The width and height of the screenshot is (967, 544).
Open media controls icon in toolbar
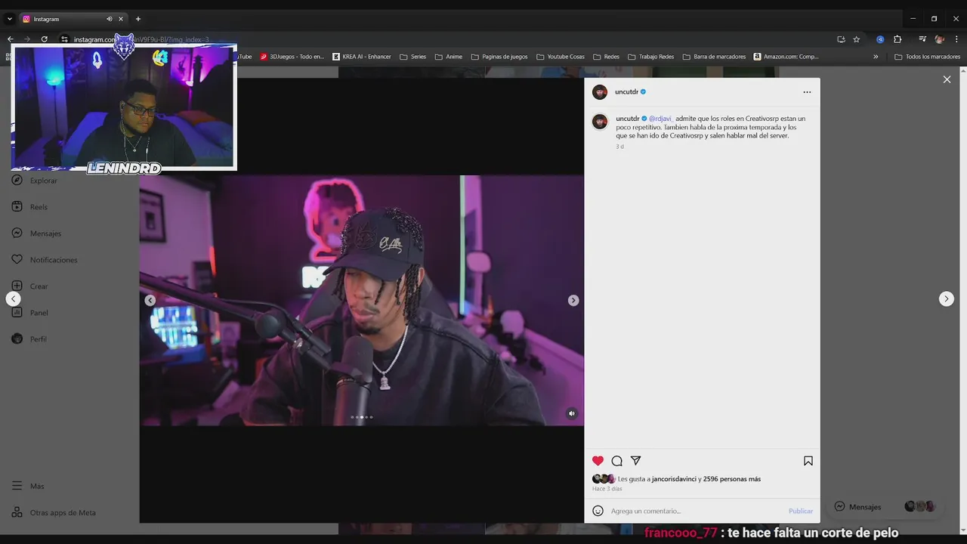(922, 39)
